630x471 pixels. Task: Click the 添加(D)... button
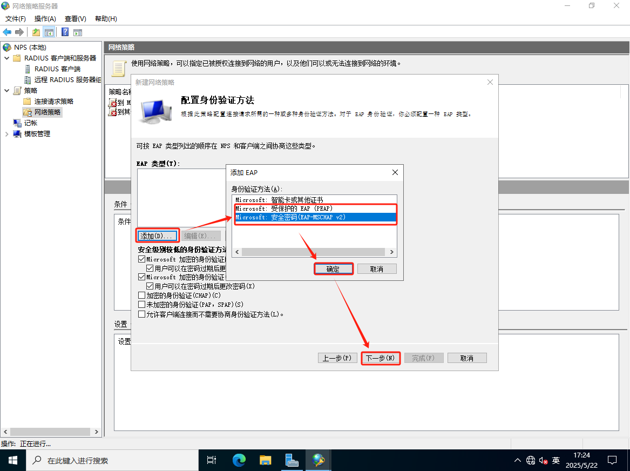click(157, 236)
